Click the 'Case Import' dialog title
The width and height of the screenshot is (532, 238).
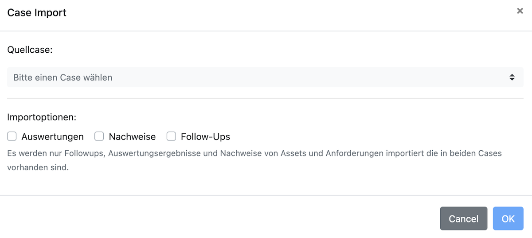coord(37,12)
